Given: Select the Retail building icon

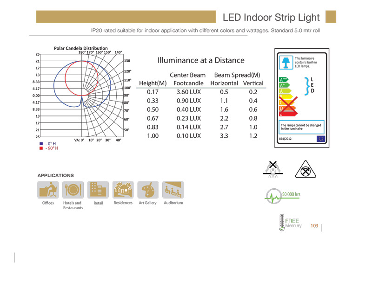Looking at the screenshot, I should (x=98, y=190).
